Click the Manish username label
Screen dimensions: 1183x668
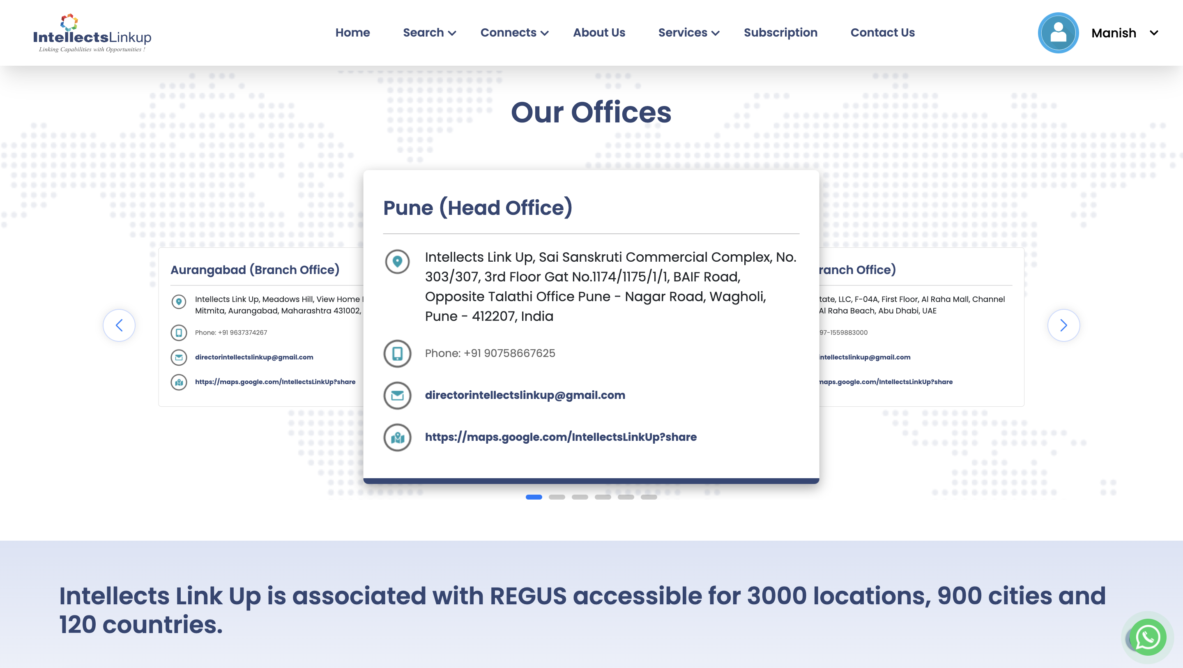pyautogui.click(x=1113, y=33)
